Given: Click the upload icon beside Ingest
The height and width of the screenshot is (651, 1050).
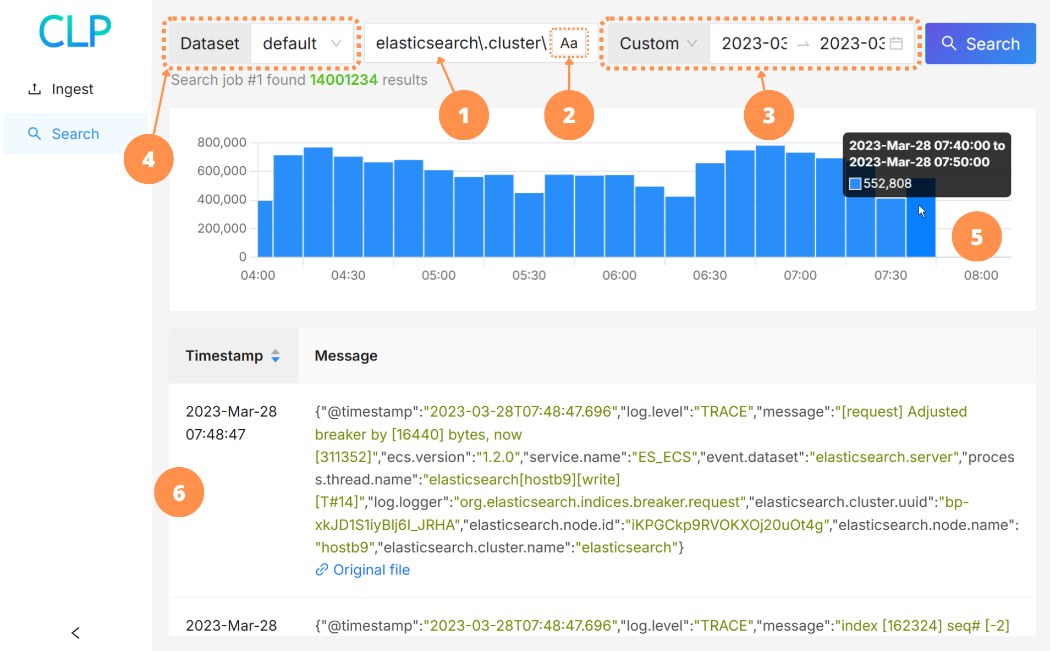Looking at the screenshot, I should [35, 88].
